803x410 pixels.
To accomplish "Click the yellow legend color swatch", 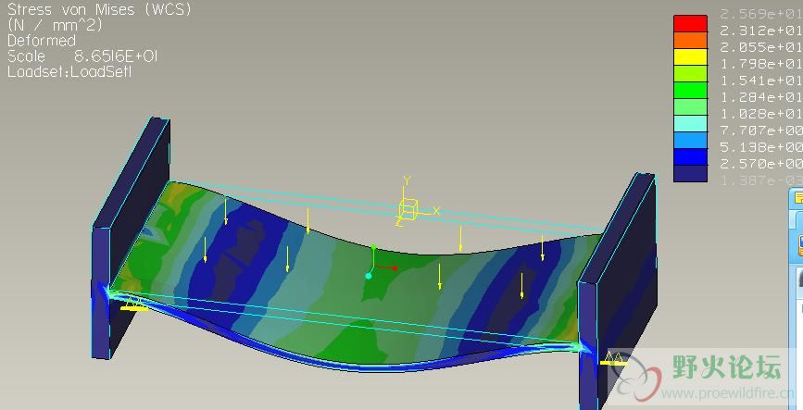I will click(x=690, y=56).
